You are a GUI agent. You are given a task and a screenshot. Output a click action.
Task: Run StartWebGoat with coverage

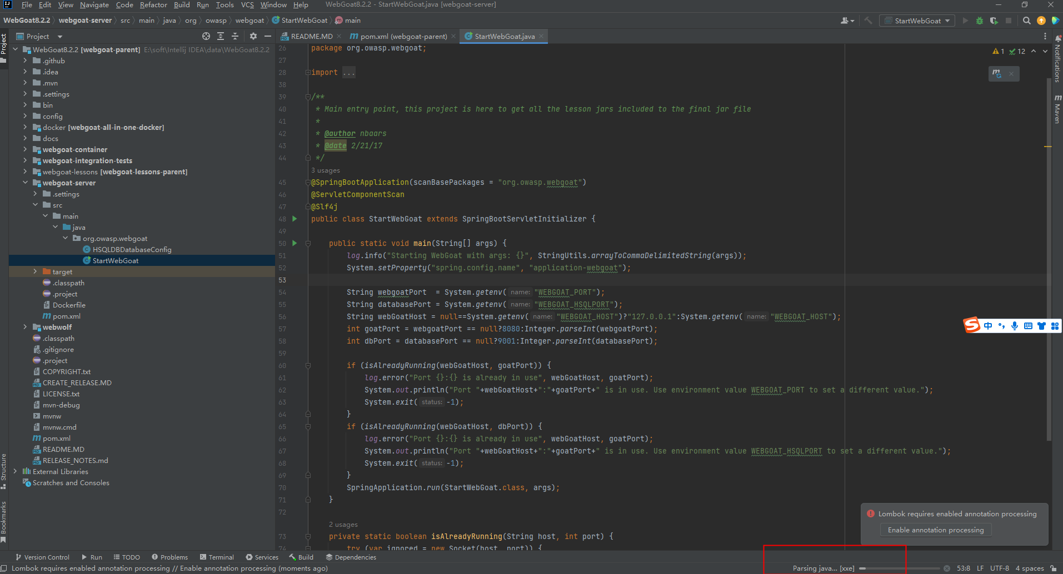994,21
